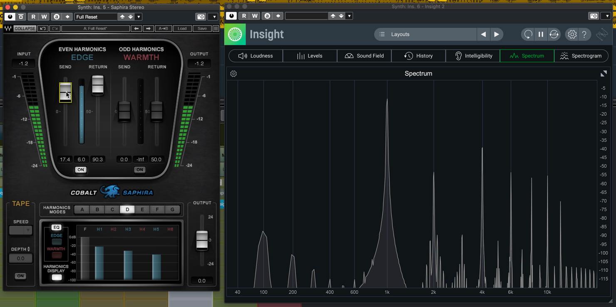Screen dimensions: 616x307
Task: Click the Insight spectrum settings gear icon
Action: [233, 74]
